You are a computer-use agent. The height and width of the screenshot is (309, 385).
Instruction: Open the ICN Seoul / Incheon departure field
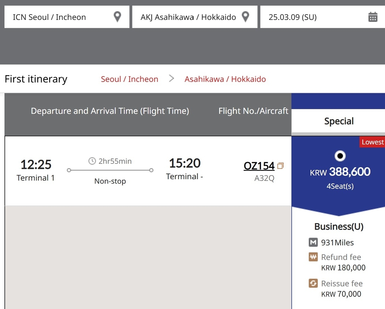pyautogui.click(x=67, y=17)
